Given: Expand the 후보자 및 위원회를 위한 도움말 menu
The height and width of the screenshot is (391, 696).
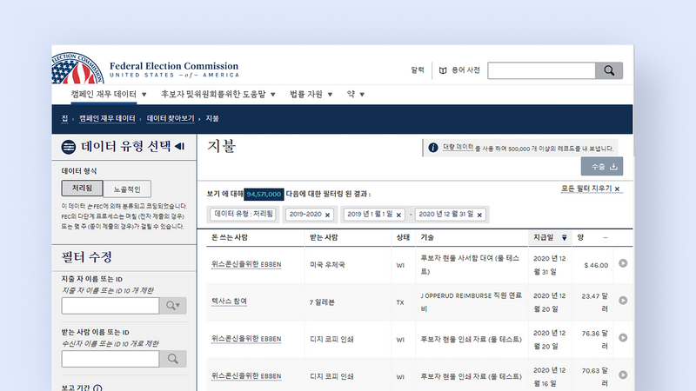Looking at the screenshot, I should [217, 94].
